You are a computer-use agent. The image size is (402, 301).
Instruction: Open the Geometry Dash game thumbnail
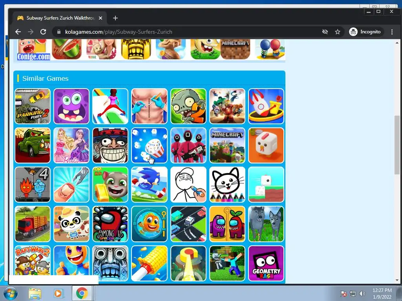pos(266,263)
